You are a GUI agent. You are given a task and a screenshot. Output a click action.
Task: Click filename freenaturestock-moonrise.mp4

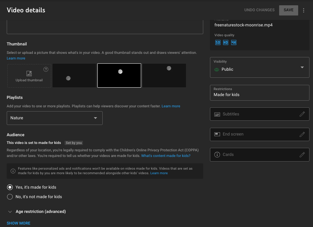[243, 25]
